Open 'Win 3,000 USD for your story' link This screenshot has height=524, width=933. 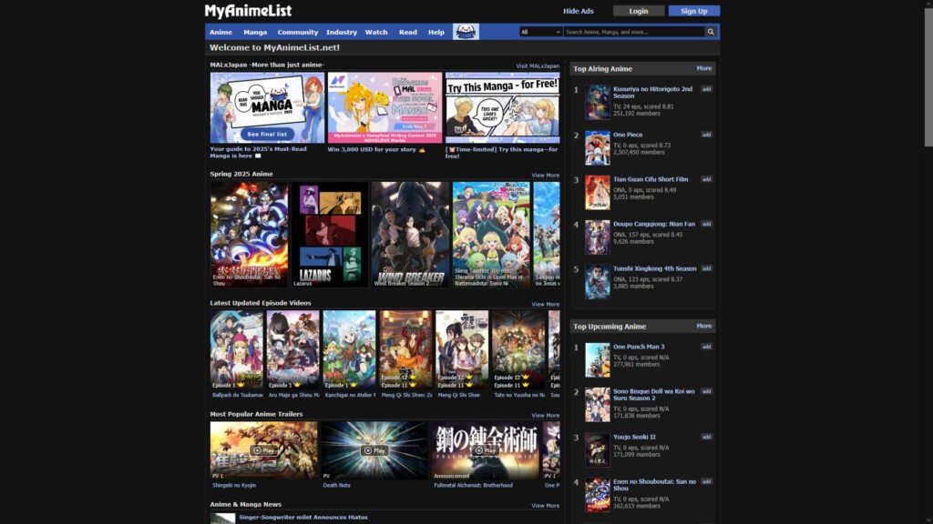[376, 150]
